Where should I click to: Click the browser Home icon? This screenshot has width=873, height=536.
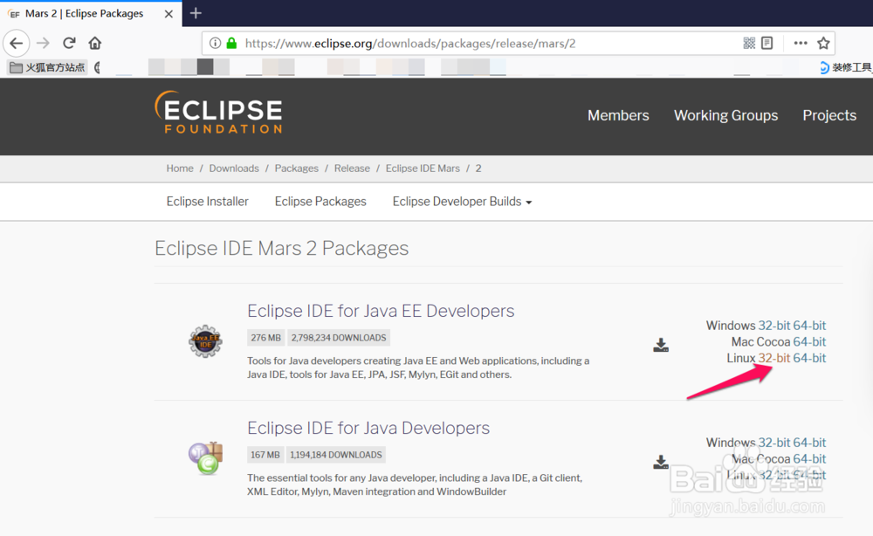pos(95,42)
